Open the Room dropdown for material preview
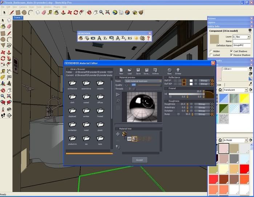The height and width of the screenshot is (197, 254). point(143,81)
